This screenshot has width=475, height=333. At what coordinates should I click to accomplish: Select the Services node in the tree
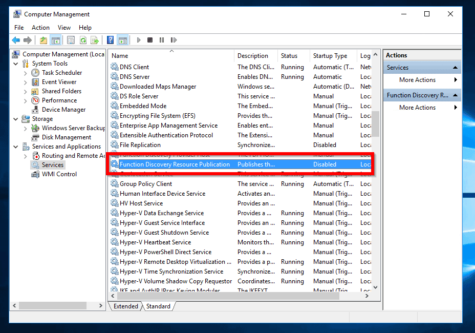(53, 165)
